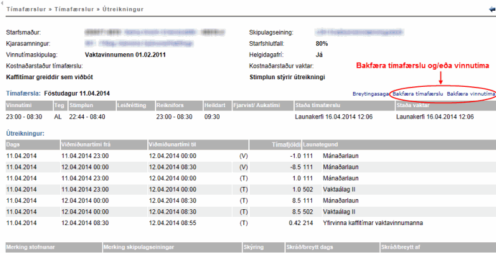Screen dimensions: 496x253
Task: Click the Merking stofnunar column header
Action: pos(54,247)
